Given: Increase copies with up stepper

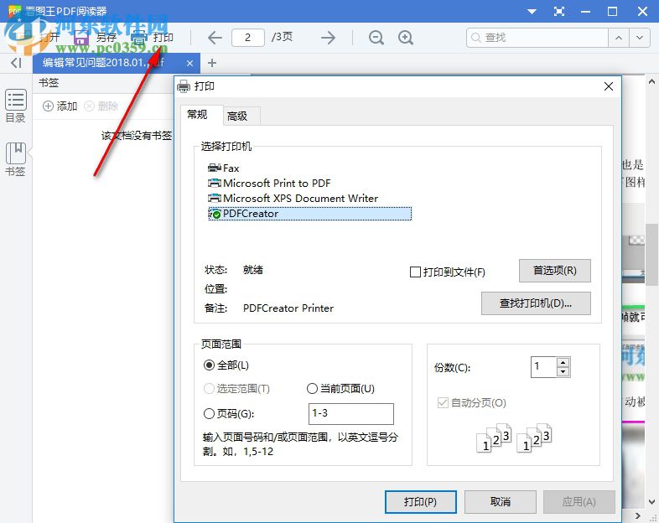Looking at the screenshot, I should [x=563, y=362].
